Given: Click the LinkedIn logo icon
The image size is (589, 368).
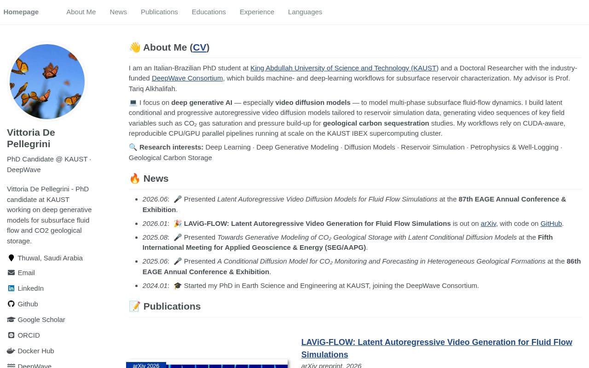Looking at the screenshot, I should [x=11, y=288].
